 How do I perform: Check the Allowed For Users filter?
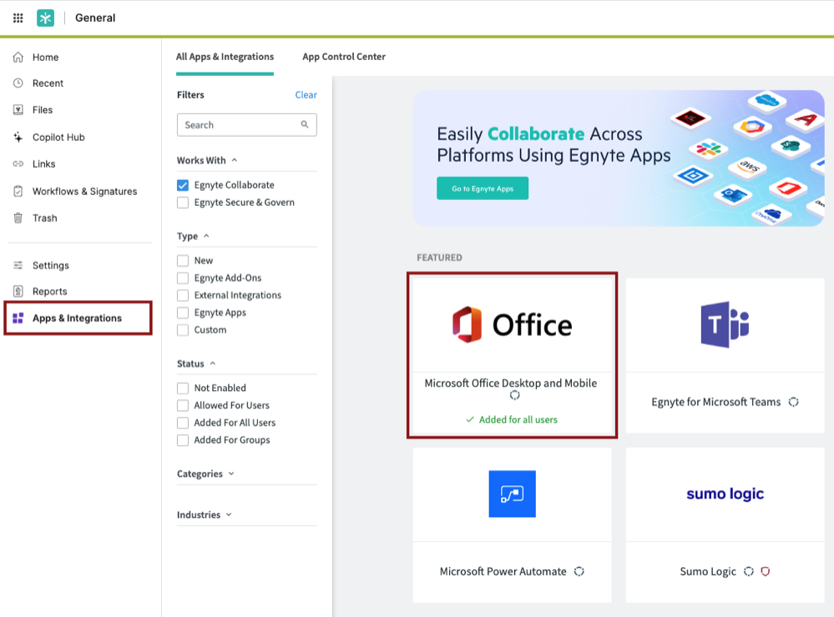click(183, 405)
